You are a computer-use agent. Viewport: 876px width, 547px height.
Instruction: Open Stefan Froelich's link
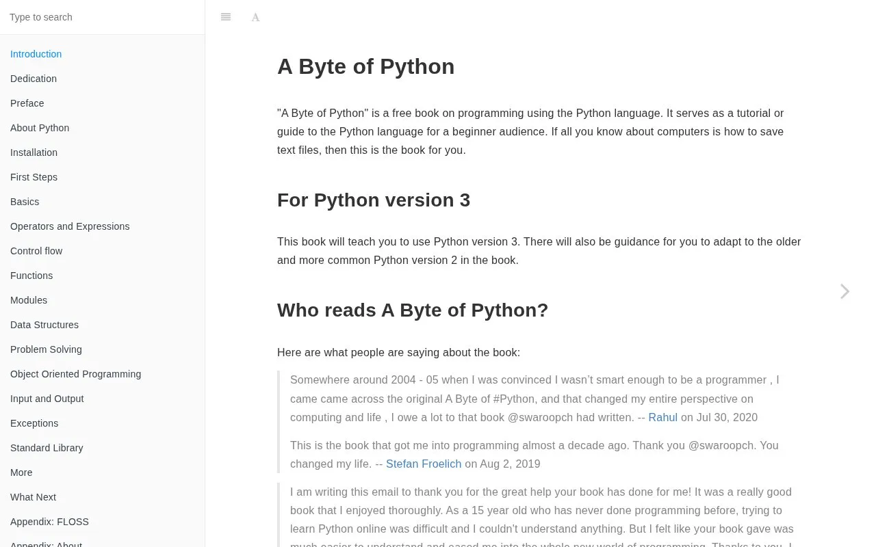(x=424, y=464)
